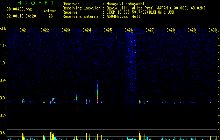Click the 0428 time marker

pos(171,30)
